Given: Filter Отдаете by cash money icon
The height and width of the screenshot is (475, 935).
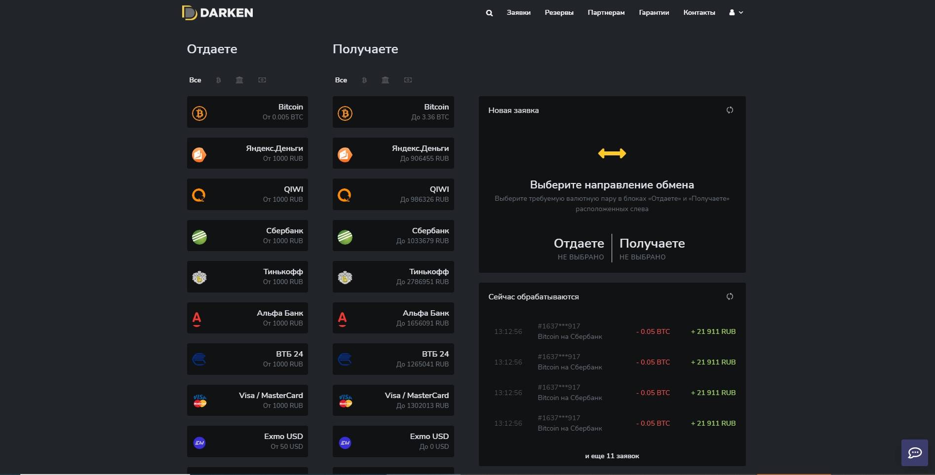Looking at the screenshot, I should (x=262, y=80).
